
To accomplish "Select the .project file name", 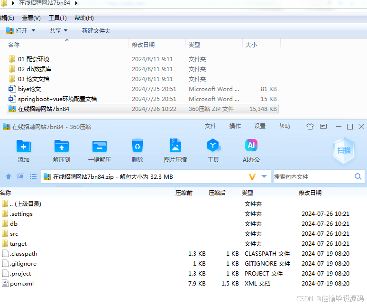I will click(20, 274).
